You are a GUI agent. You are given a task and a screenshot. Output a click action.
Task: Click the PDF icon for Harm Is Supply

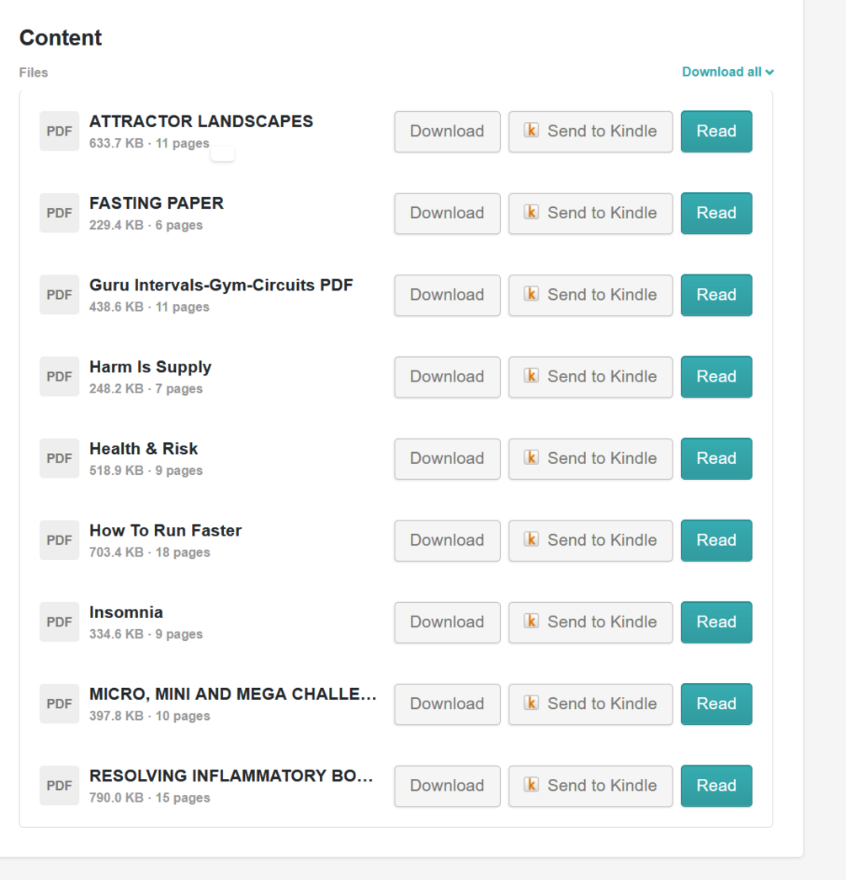coord(59,376)
